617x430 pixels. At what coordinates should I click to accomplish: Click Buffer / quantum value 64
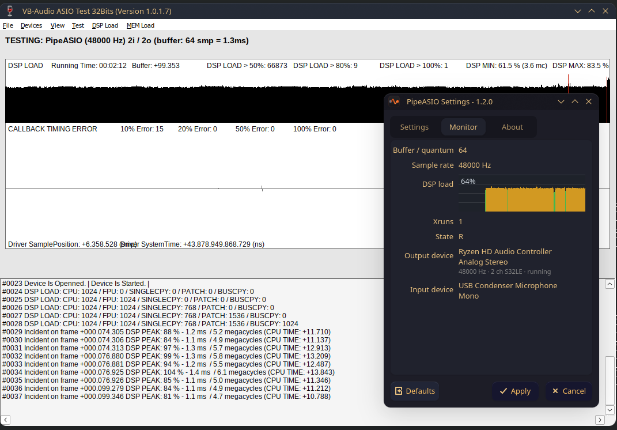pyautogui.click(x=463, y=150)
